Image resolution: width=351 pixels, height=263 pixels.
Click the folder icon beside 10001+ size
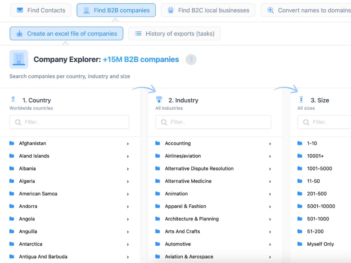[x=300, y=156]
